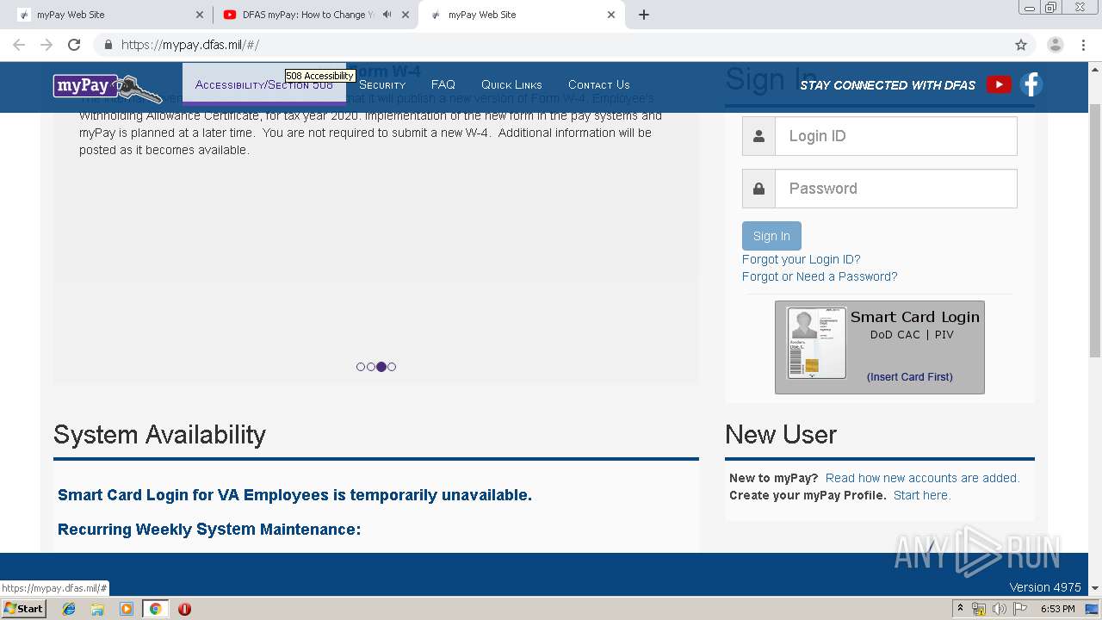Screen dimensions: 1102x620
Task: Click the padlock icon beside Password
Action: (758, 189)
